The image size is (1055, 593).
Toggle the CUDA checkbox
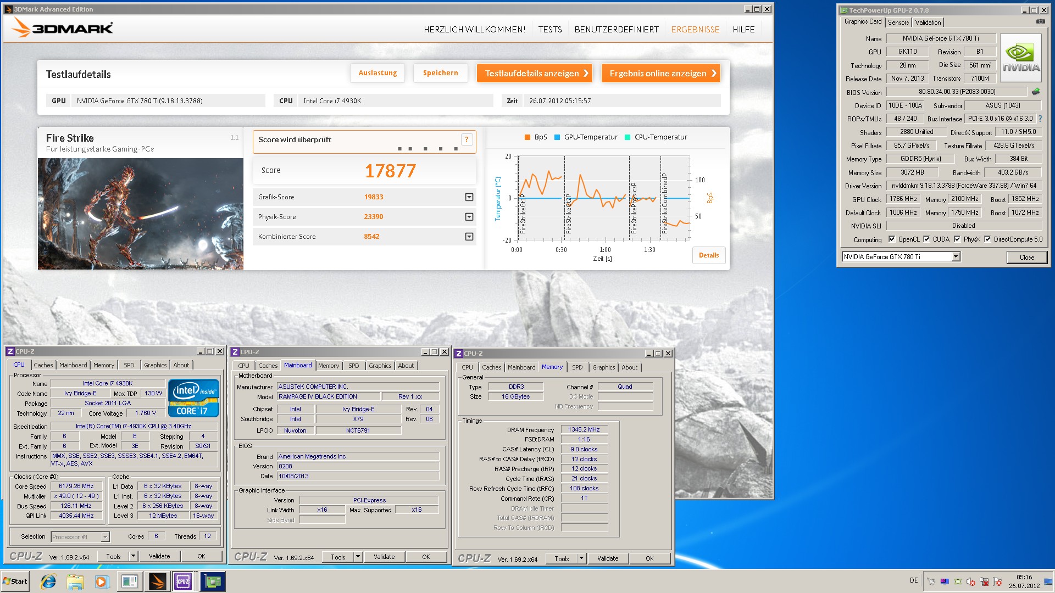[926, 239]
